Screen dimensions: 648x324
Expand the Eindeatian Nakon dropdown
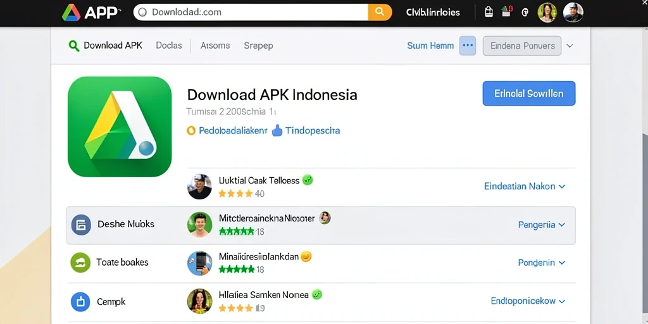coord(525,187)
